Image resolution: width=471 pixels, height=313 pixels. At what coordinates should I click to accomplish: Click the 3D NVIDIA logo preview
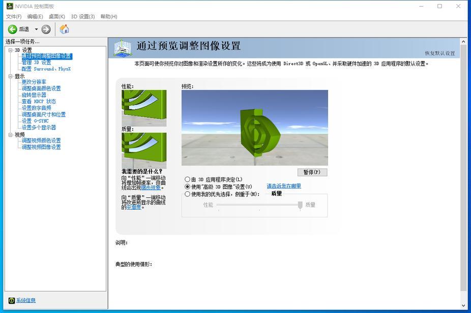(255, 128)
